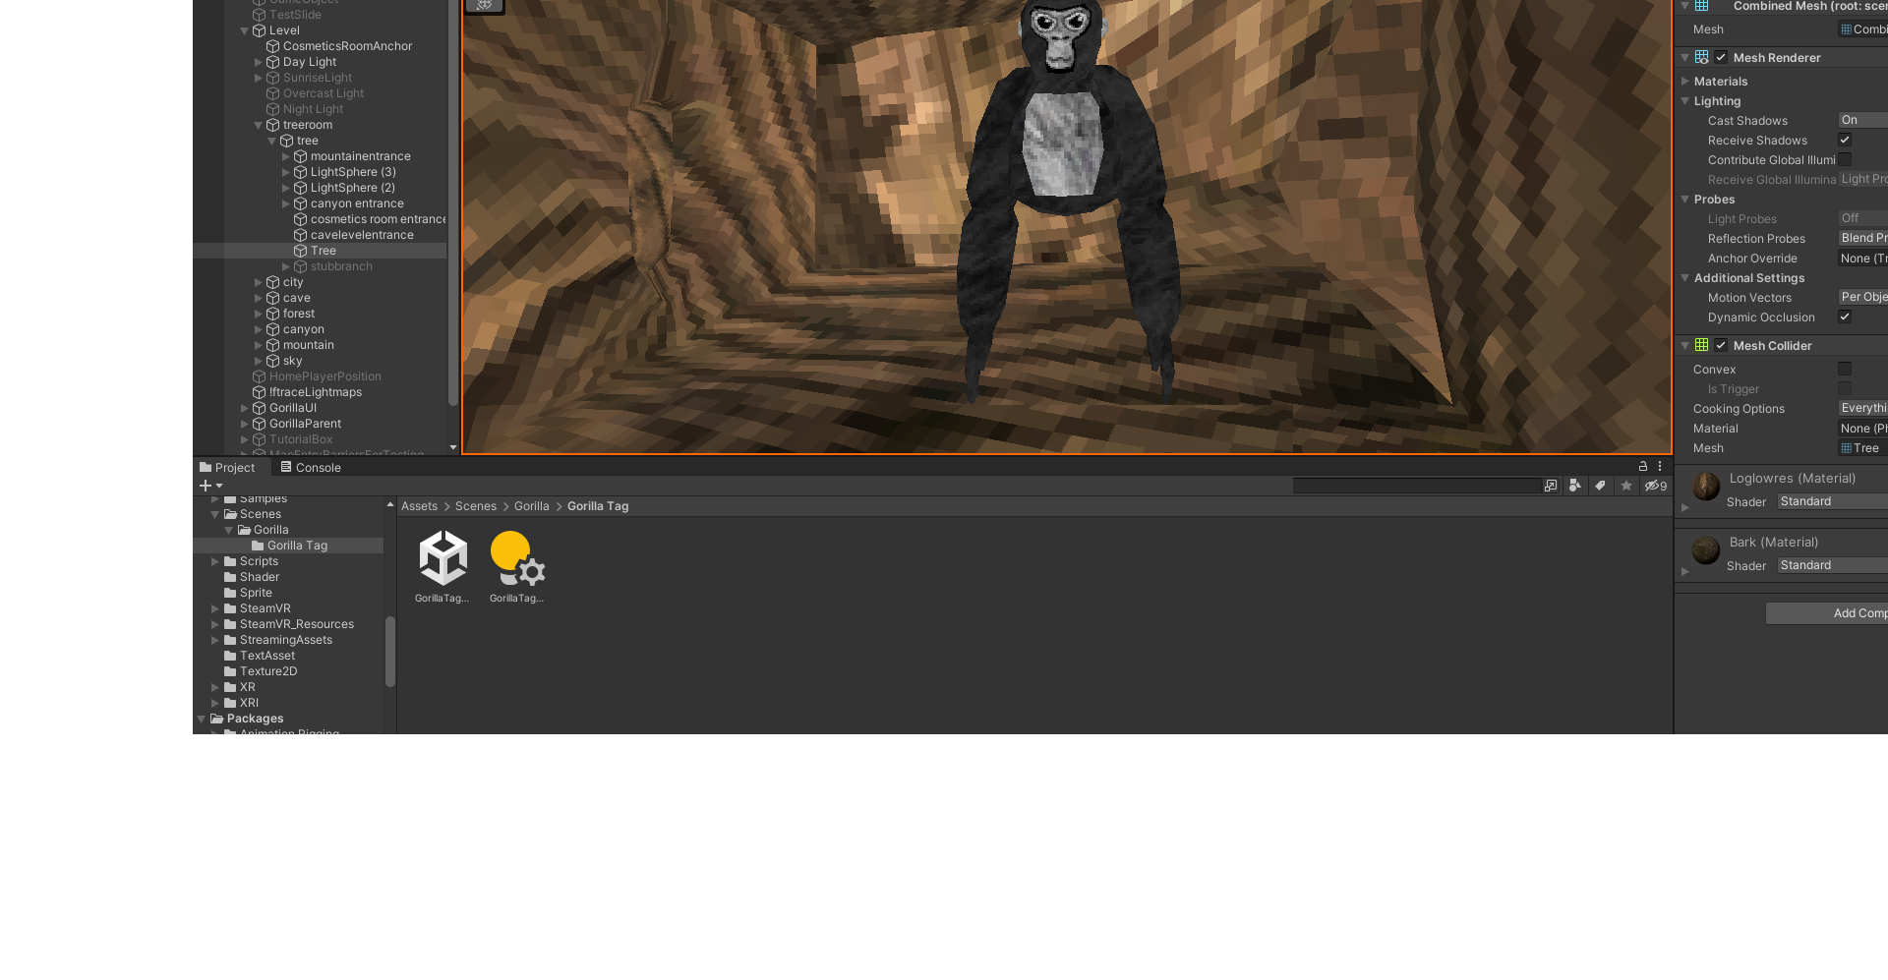The width and height of the screenshot is (1888, 980).
Task: Click the Mesh Collider component icon
Action: click(x=1702, y=345)
